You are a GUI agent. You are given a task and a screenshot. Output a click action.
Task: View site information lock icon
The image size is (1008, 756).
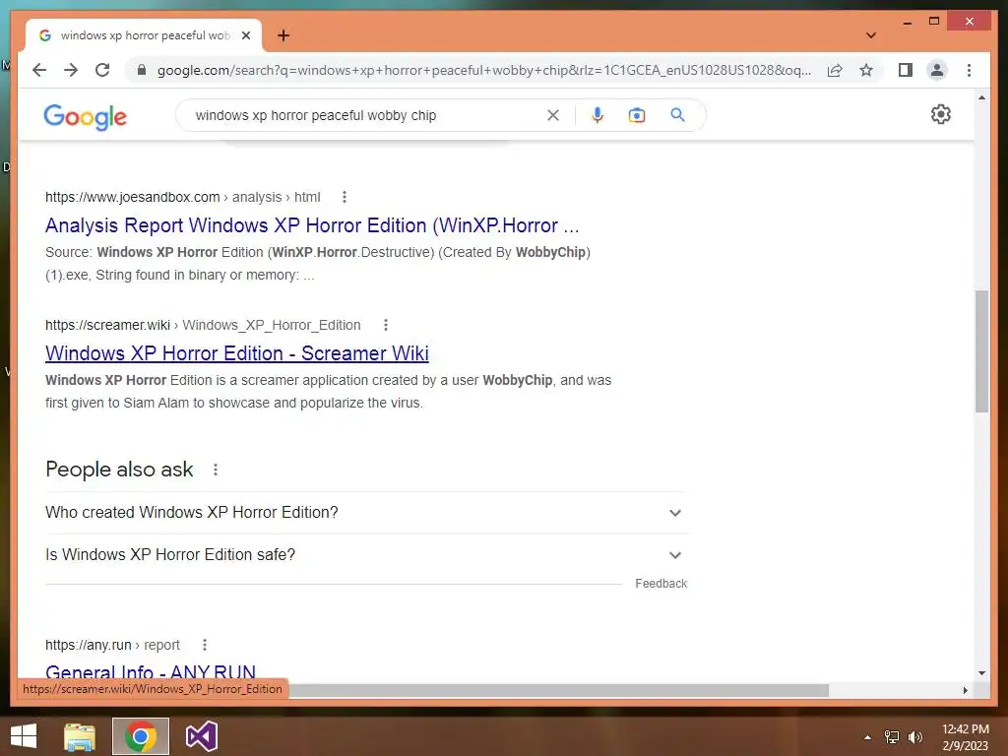pos(142,70)
